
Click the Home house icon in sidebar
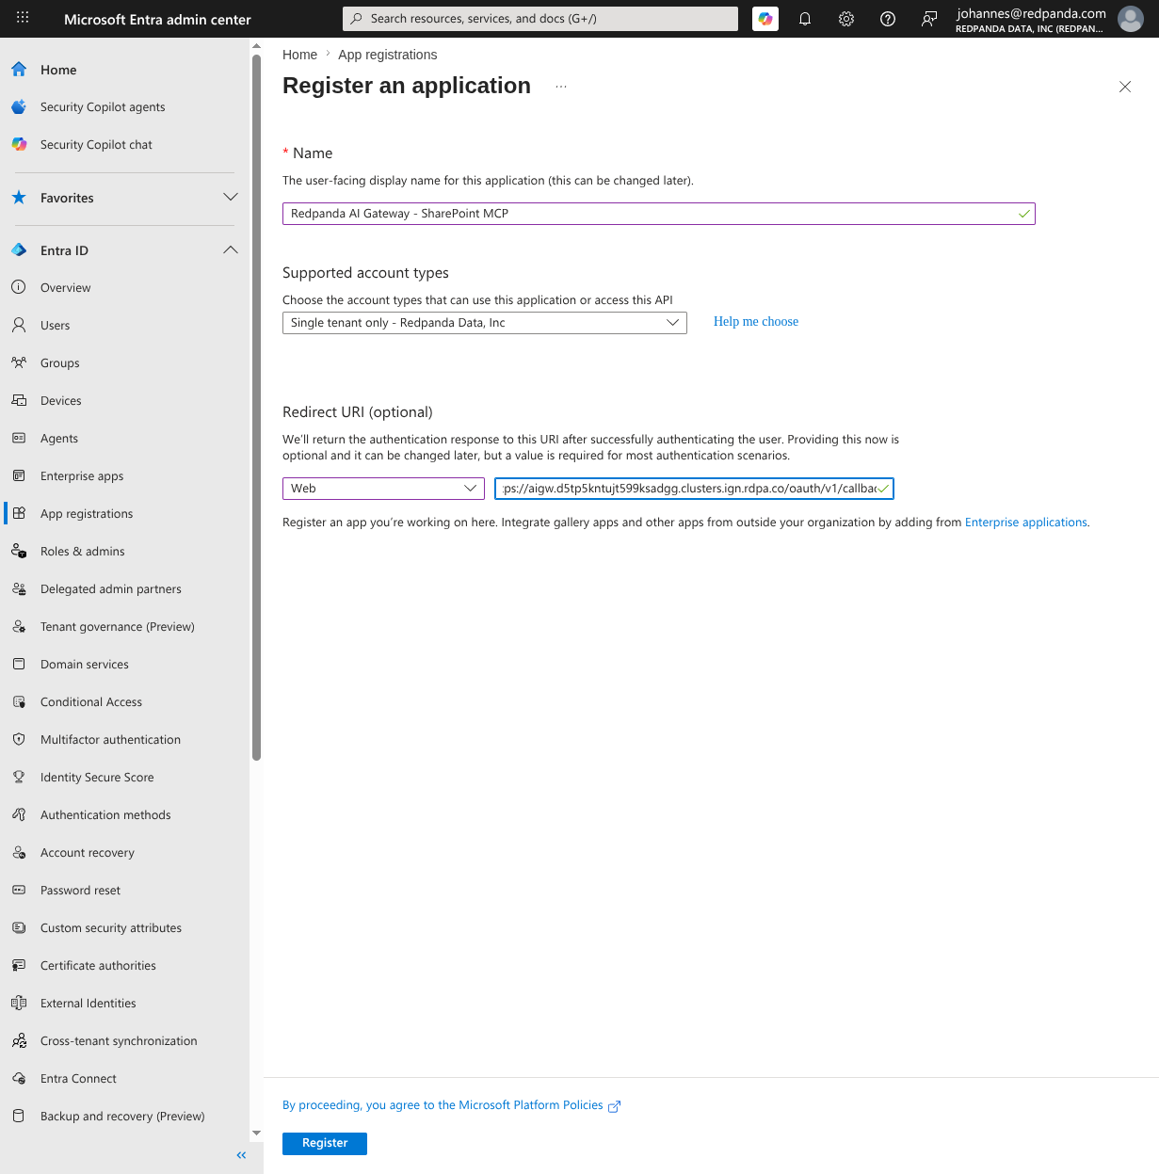pos(19,70)
